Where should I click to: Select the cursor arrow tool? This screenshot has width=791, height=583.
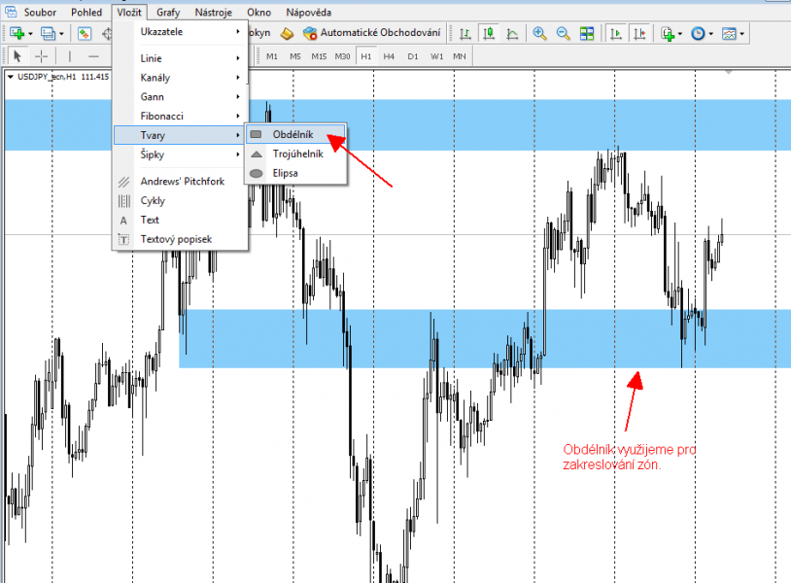tap(17, 55)
